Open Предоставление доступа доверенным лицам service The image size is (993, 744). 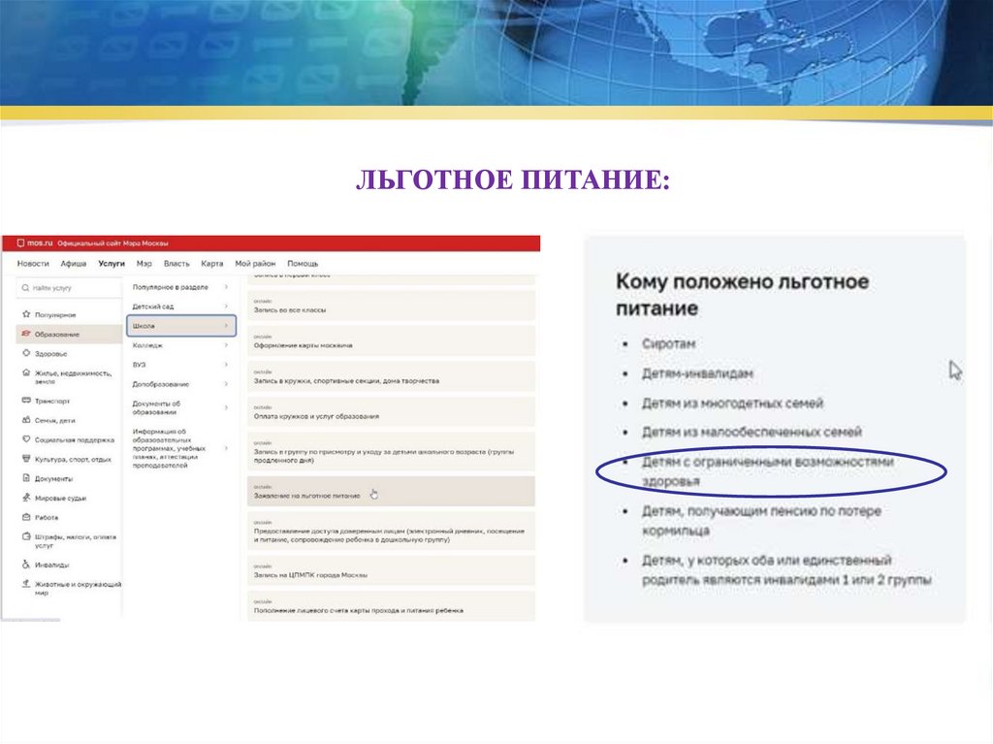click(391, 531)
